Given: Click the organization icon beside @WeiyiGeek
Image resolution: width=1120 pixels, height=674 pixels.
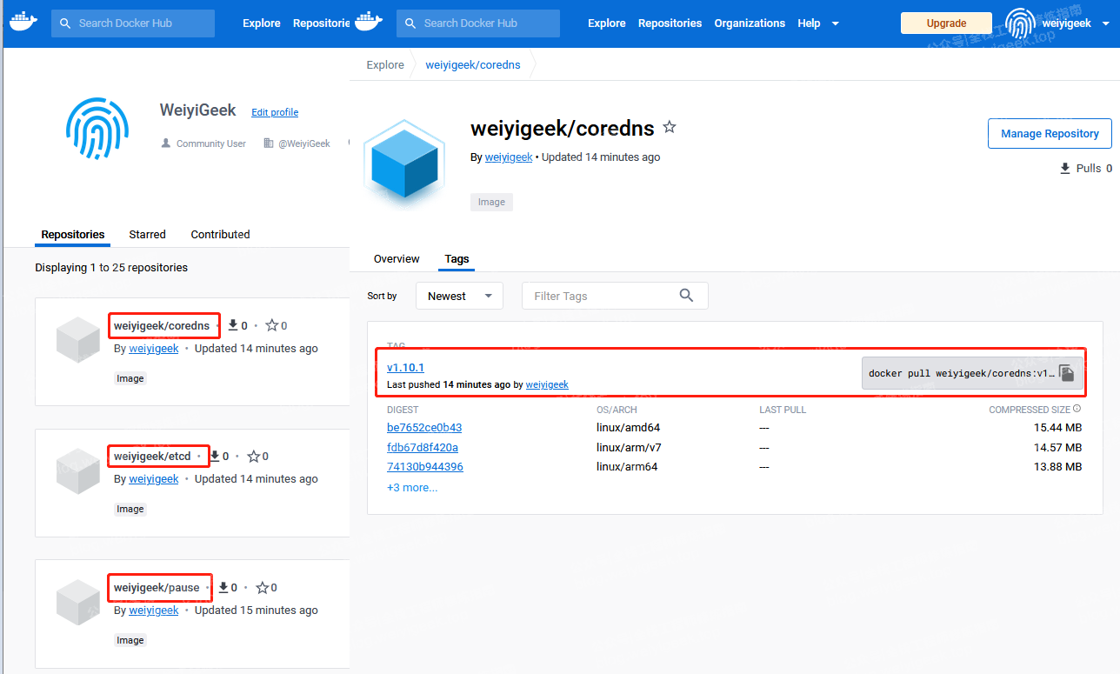Looking at the screenshot, I should (x=267, y=143).
